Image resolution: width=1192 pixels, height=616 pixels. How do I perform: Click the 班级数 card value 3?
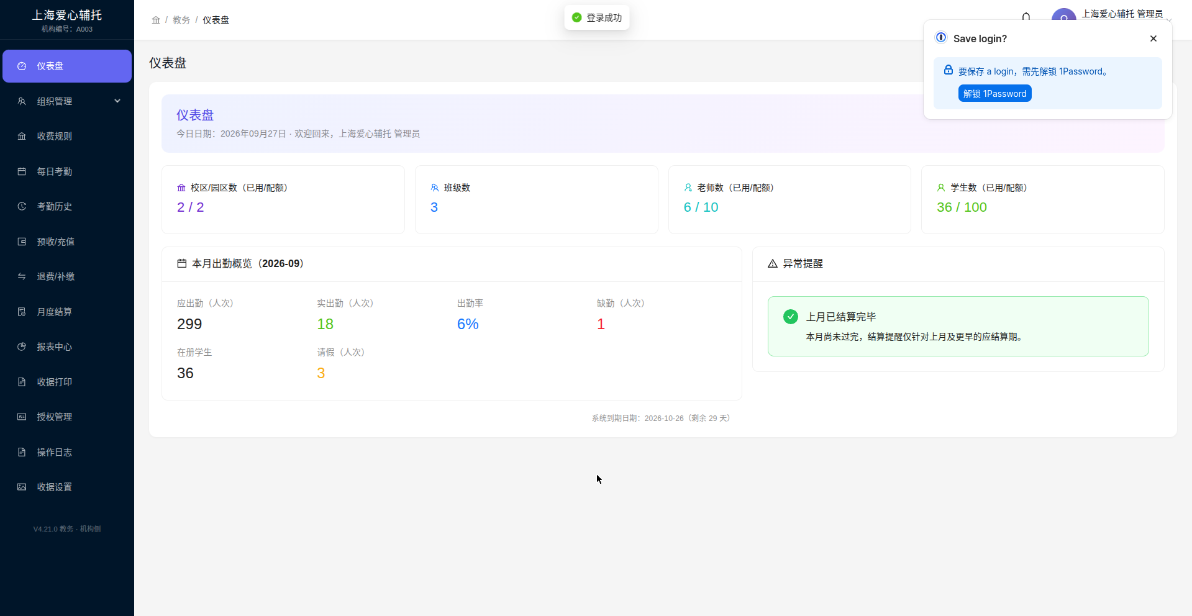(x=434, y=207)
